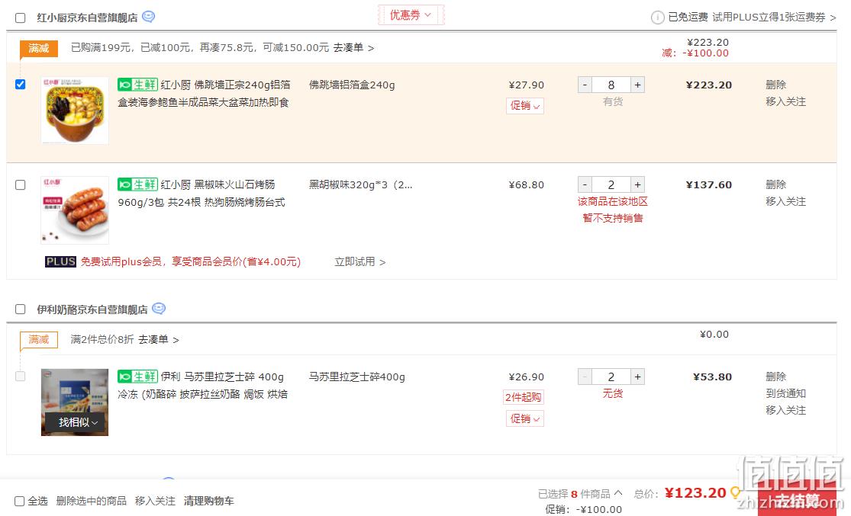Image resolution: width=851 pixels, height=516 pixels.
Task: Click the 该商品在该地区暂不支持销售 notice
Action: click(613, 210)
